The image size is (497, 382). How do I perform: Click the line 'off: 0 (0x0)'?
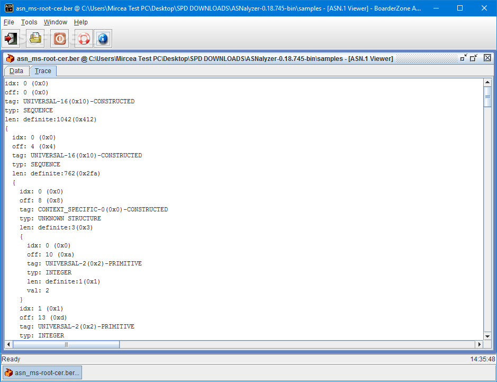click(x=26, y=92)
